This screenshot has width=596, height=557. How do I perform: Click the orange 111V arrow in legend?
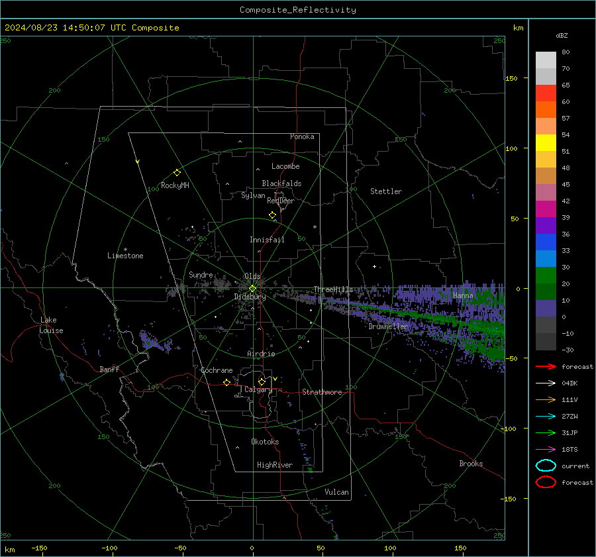(x=546, y=399)
